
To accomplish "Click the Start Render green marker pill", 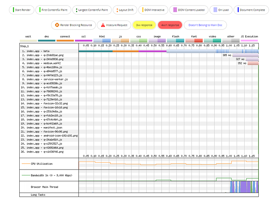I will pos(22,10).
